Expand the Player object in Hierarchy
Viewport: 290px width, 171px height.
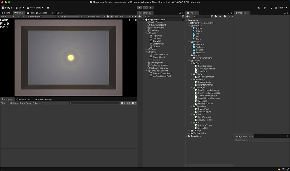click(146, 49)
